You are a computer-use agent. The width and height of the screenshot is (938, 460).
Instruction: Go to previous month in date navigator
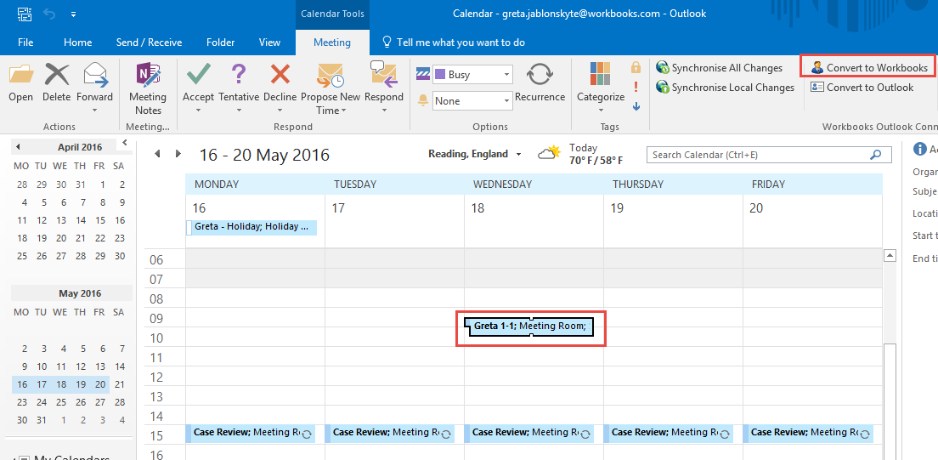[x=18, y=147]
